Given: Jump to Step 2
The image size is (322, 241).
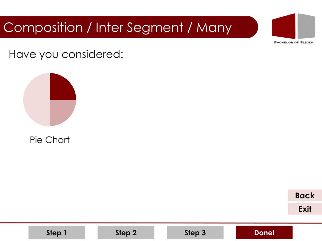Looking at the screenshot, I should click(x=126, y=233).
